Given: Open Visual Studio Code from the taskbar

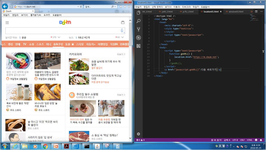Looking at the screenshot, I should [x=76, y=146].
